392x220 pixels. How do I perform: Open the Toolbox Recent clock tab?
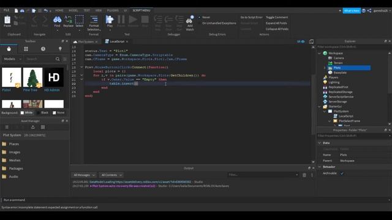tap(43, 49)
